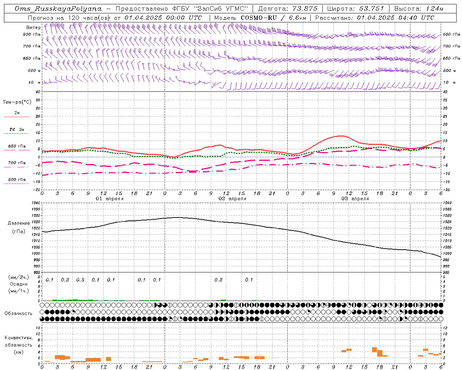The height and width of the screenshot is (370, 462).
Task: Click the 700 гПа temperature legend entry
Action: (x=17, y=163)
